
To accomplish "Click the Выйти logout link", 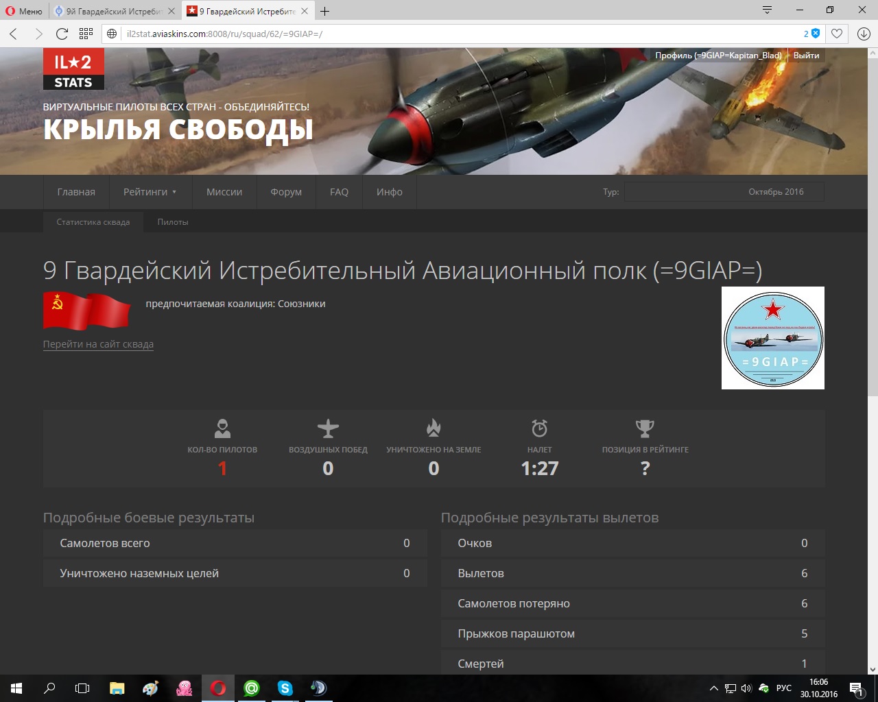I will coord(806,56).
